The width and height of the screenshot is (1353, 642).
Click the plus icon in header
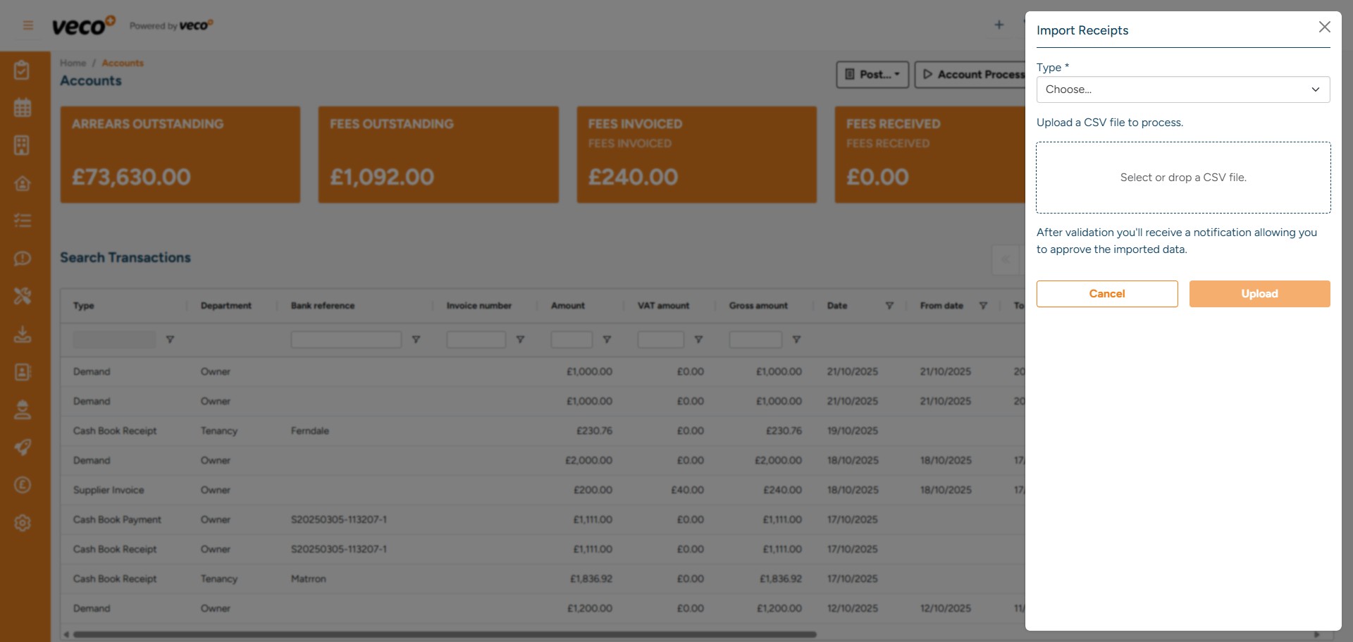pyautogui.click(x=999, y=25)
